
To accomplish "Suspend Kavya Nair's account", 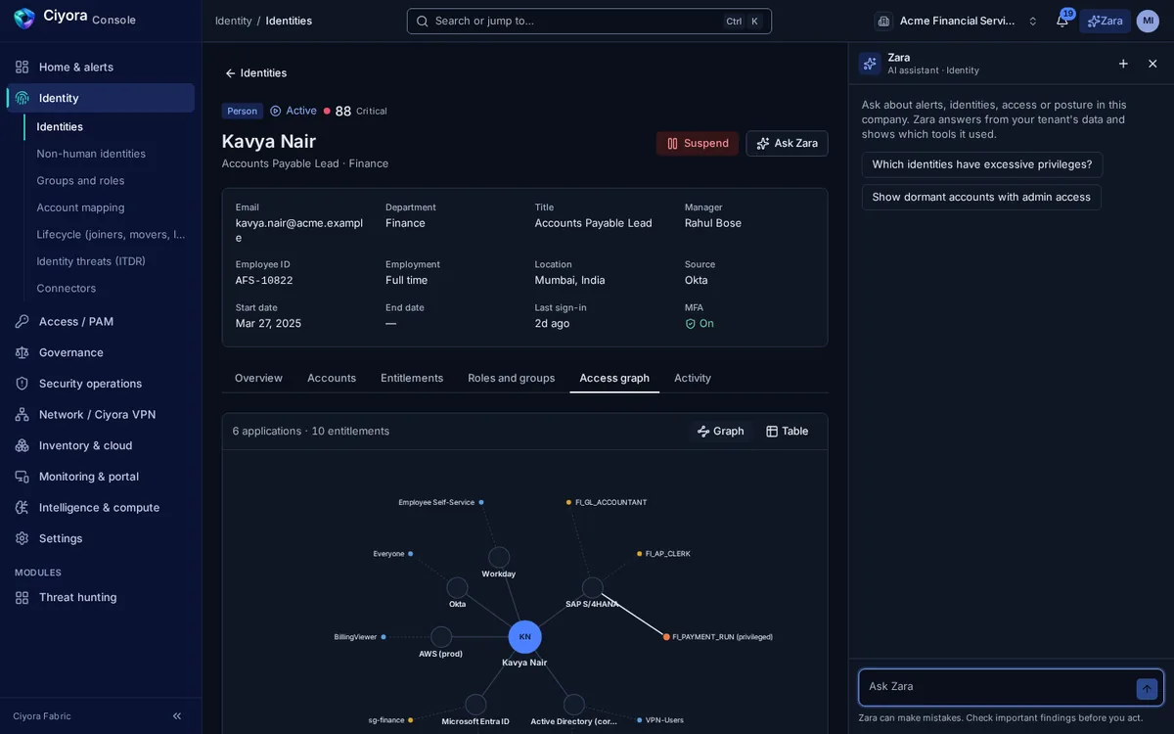I will coord(698,144).
